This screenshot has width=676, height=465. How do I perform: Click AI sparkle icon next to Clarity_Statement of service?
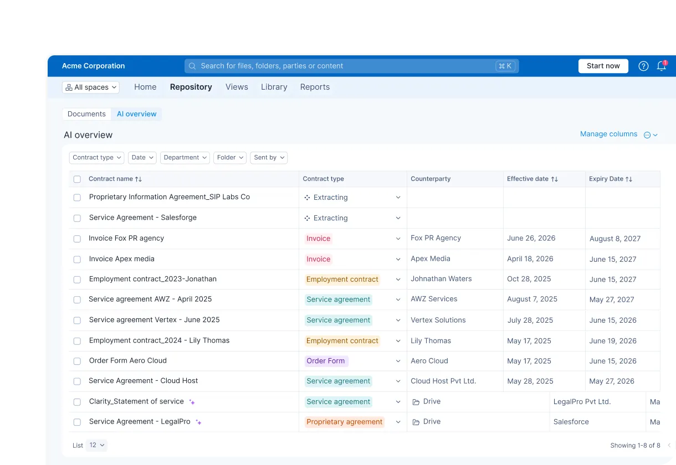192,402
